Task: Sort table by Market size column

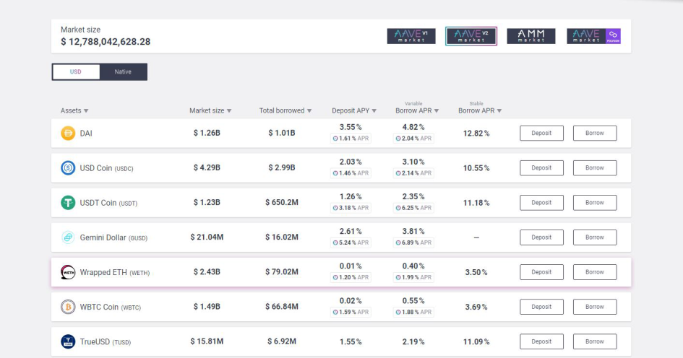Action: tap(210, 110)
